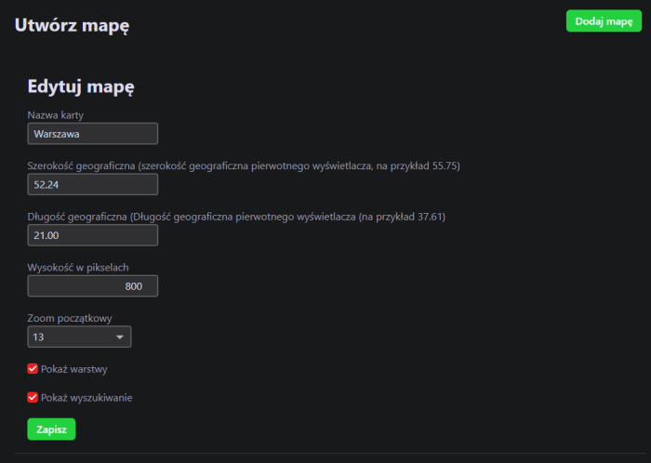Click the Nazwa karty label
Image resolution: width=651 pixels, height=463 pixels.
pos(56,115)
